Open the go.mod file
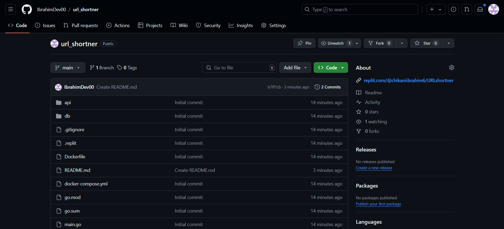 click(73, 197)
